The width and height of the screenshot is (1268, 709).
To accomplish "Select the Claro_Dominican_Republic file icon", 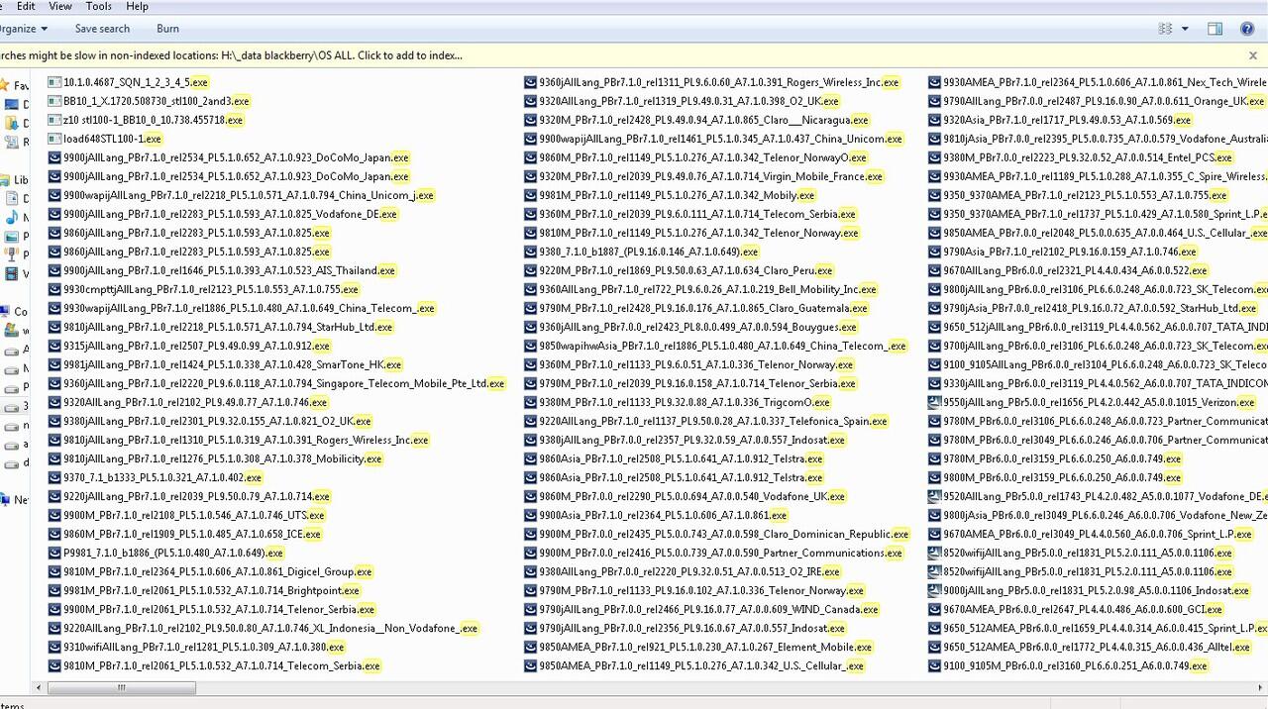I will click(530, 534).
